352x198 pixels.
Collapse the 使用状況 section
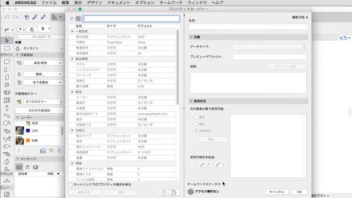click(x=191, y=101)
